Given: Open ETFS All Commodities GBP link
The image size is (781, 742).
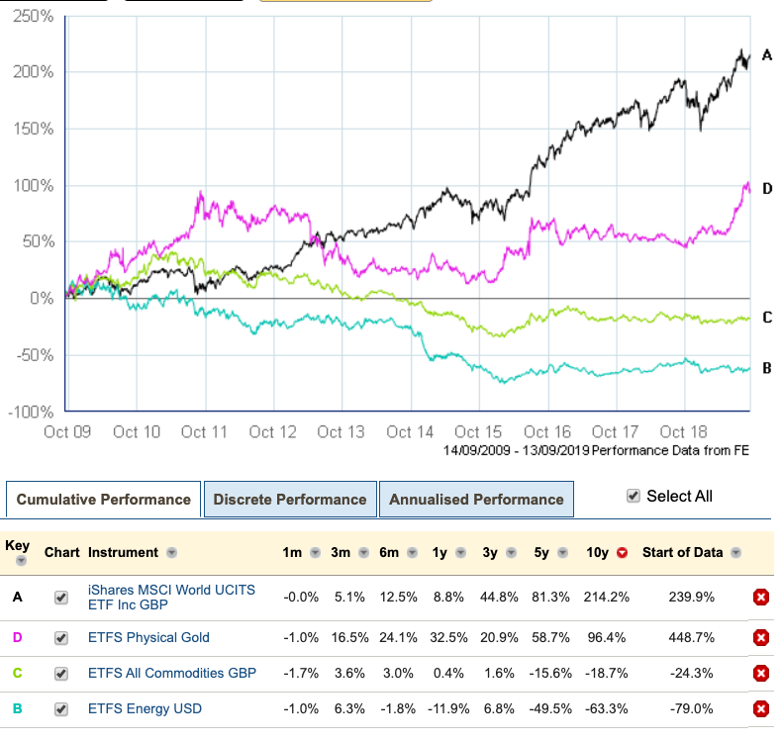Looking at the screenshot, I should pos(171,674).
